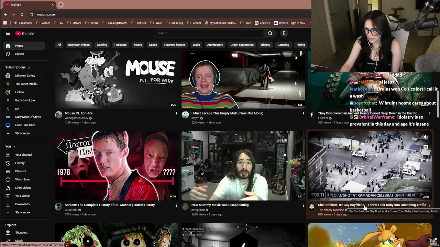Viewport: 440px width, 247px height.
Task: Open Body Cam Leak subscription
Action: click(x=24, y=100)
